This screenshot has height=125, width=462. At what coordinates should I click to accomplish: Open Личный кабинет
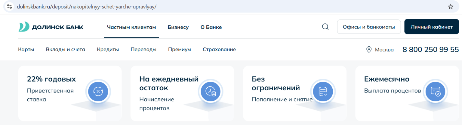(x=432, y=27)
